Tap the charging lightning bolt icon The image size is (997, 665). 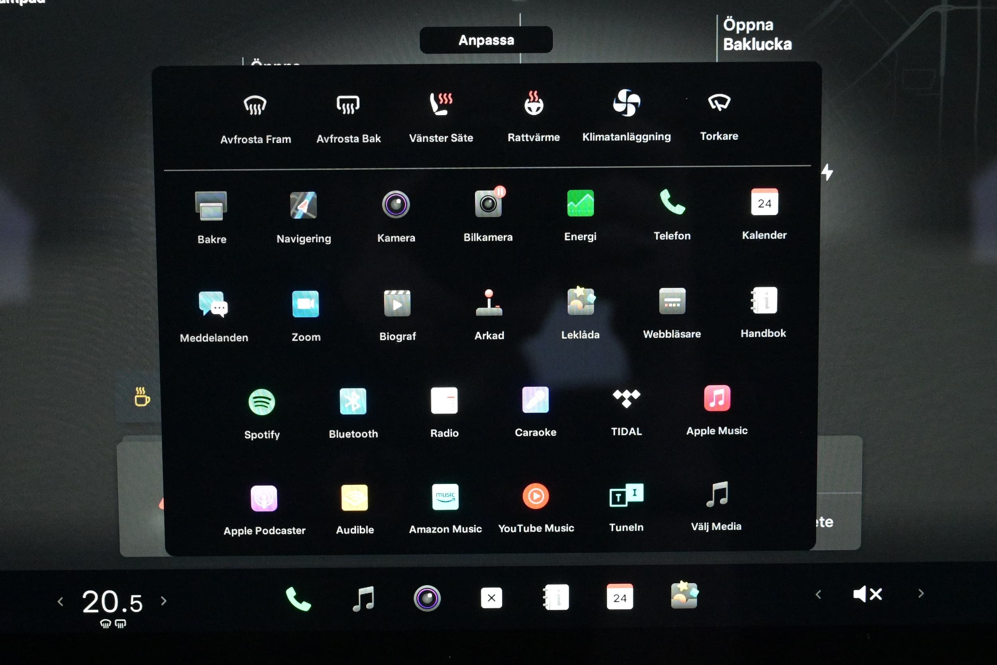point(828,172)
